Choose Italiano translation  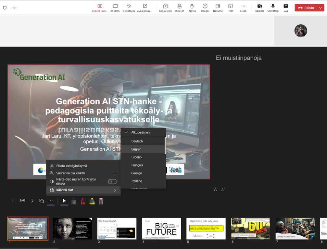click(143, 181)
